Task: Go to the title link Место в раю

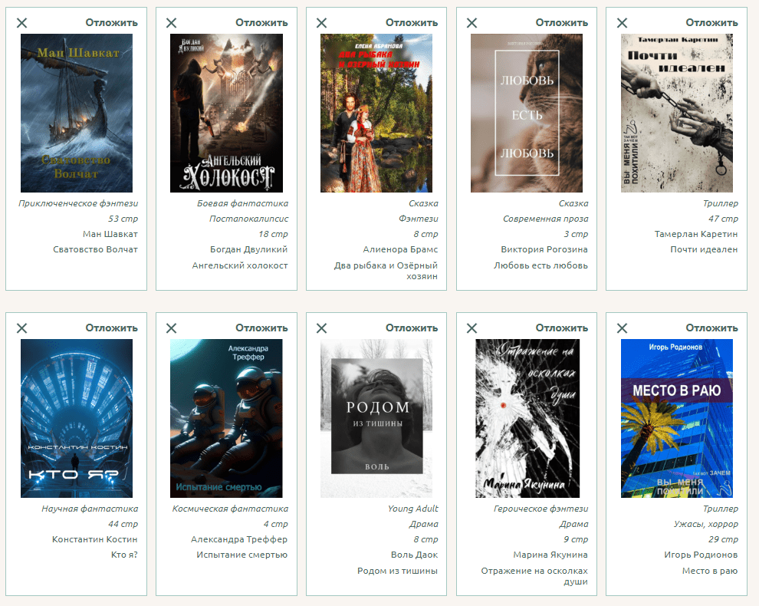Action: point(709,571)
